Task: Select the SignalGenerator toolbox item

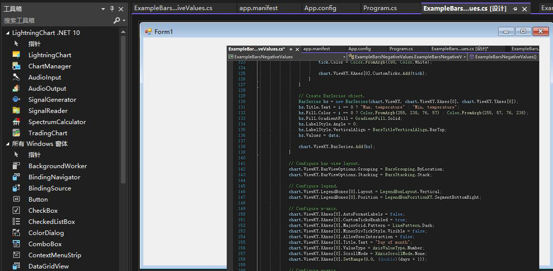Action: [x=52, y=100]
